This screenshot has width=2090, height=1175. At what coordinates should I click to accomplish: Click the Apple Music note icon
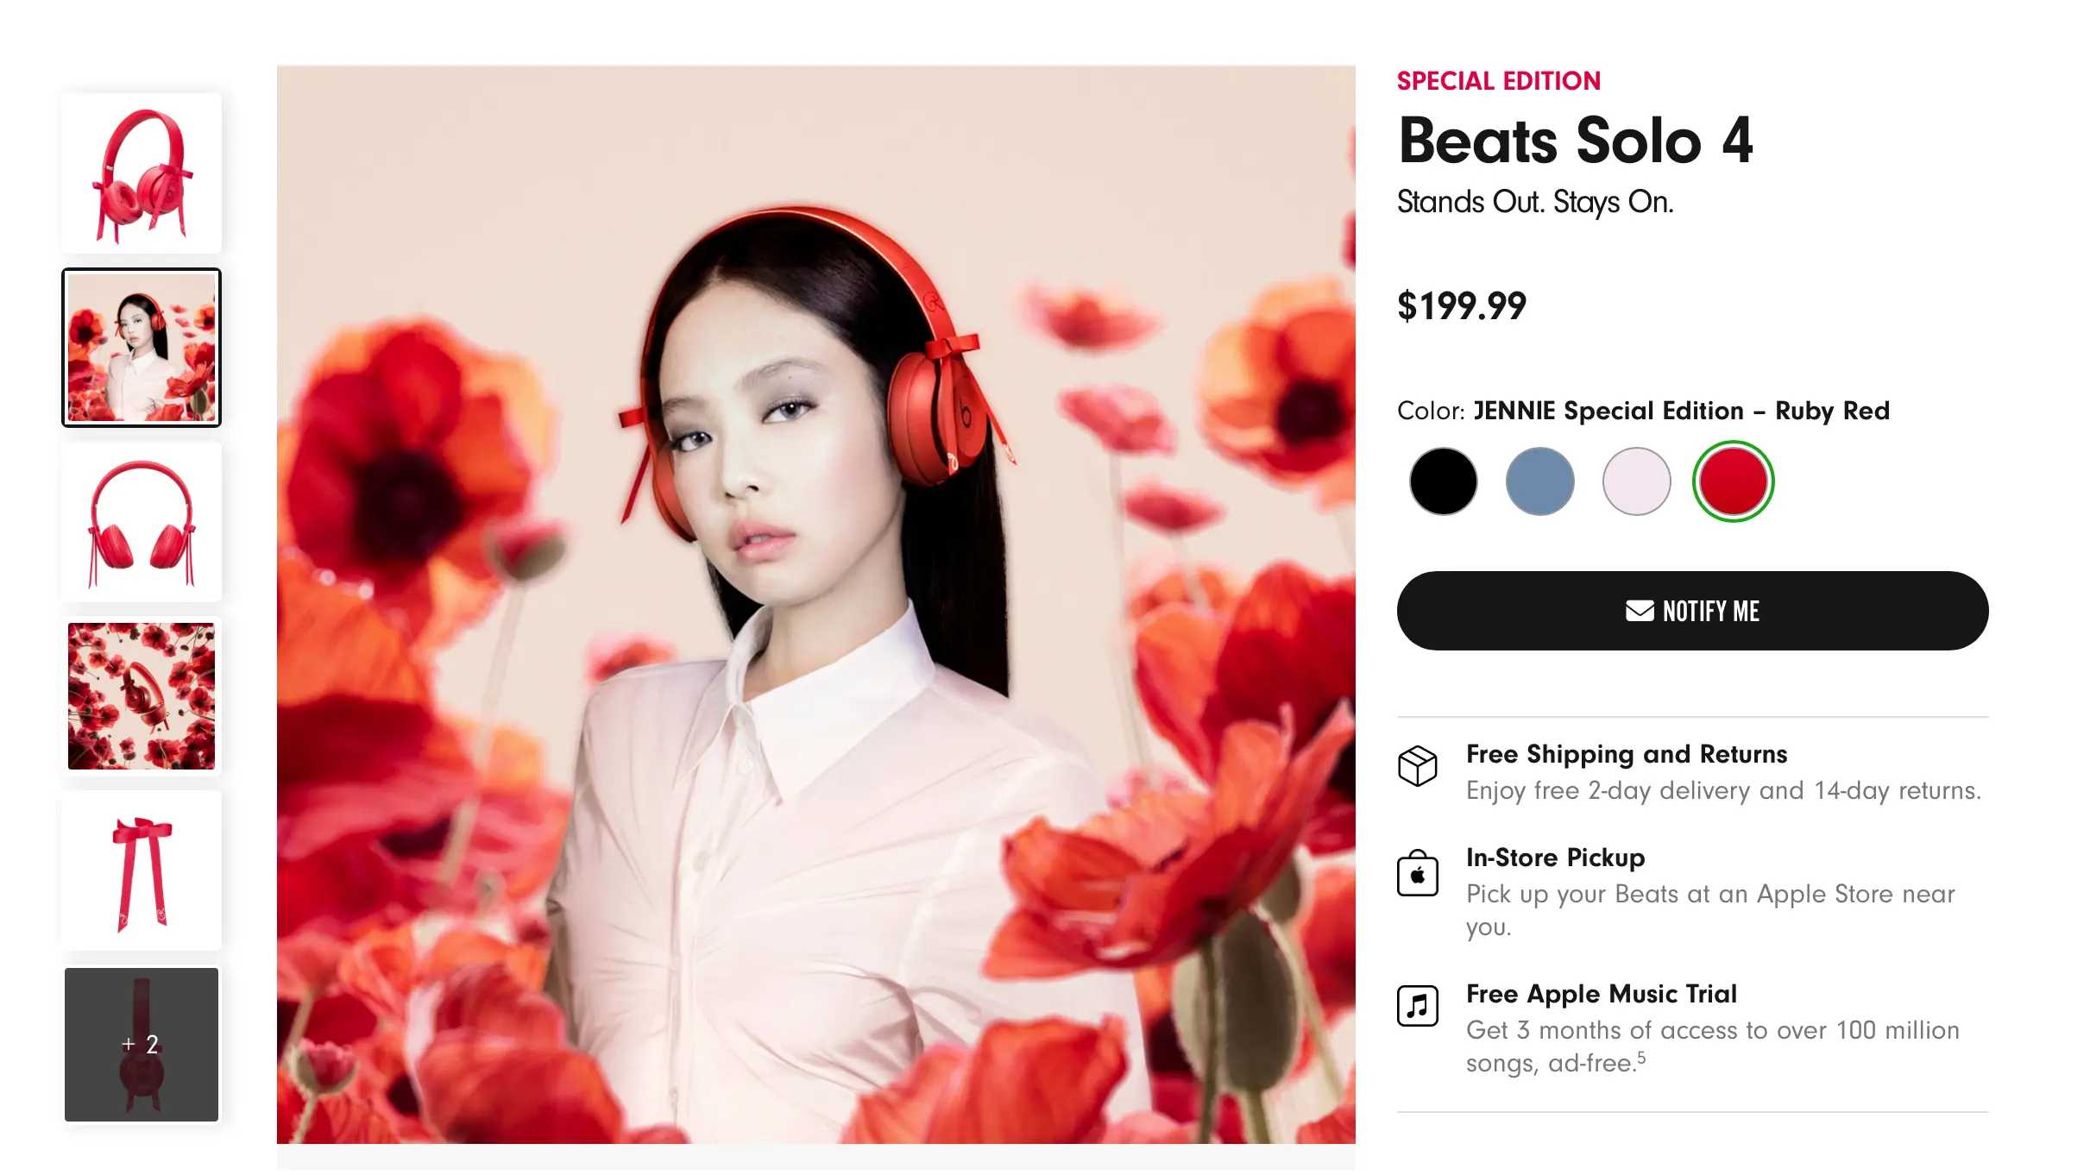(x=1417, y=1005)
